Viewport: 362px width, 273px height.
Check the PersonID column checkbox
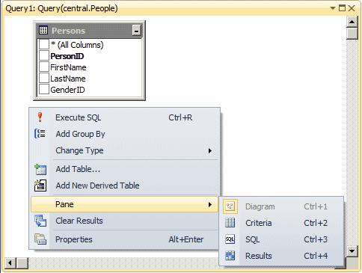tap(44, 56)
